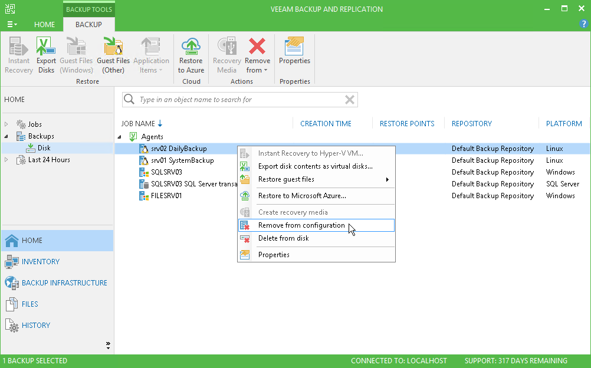Screen dimensions: 591x368
Task: Click the Agents group icon
Action: [x=133, y=136]
